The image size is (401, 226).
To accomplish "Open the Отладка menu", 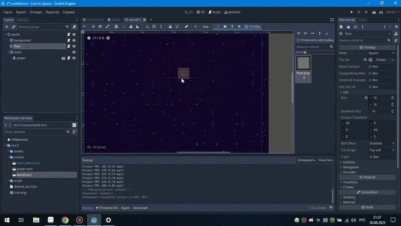I will coord(36,12).
